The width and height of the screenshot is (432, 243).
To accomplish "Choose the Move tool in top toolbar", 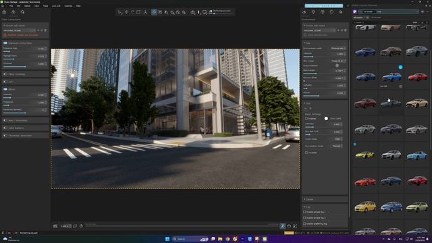I will (x=126, y=12).
